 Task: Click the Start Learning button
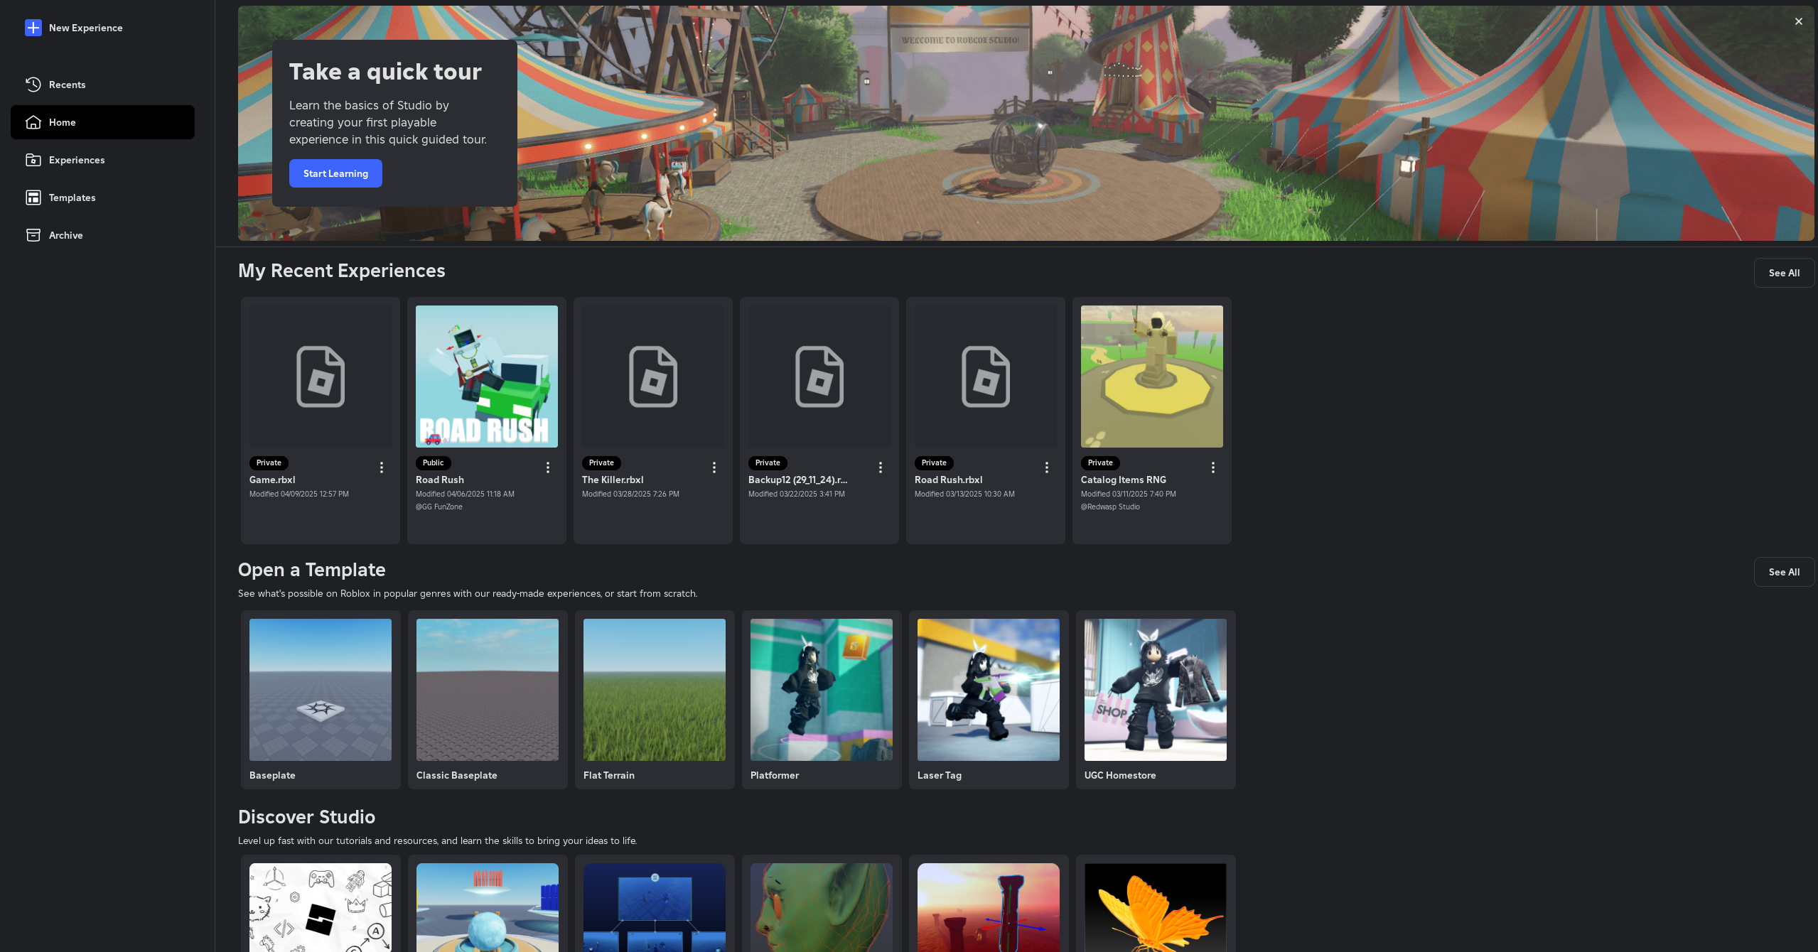335,173
